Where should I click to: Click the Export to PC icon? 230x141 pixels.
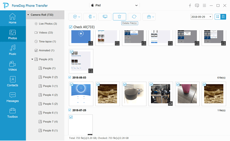coord(105,17)
